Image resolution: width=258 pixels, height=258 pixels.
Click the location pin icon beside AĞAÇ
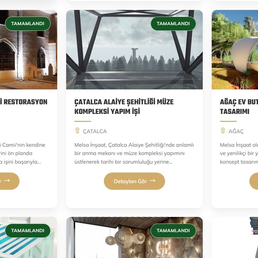point(223,130)
